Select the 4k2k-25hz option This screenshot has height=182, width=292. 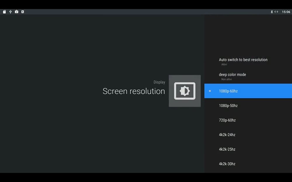coord(248,149)
